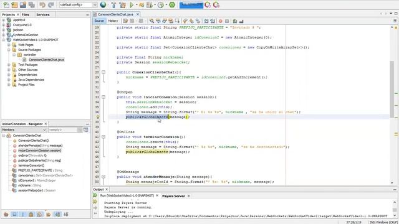The height and width of the screenshot is (224, 399).
Task: Switch to the Source view
Action: click(x=99, y=21)
